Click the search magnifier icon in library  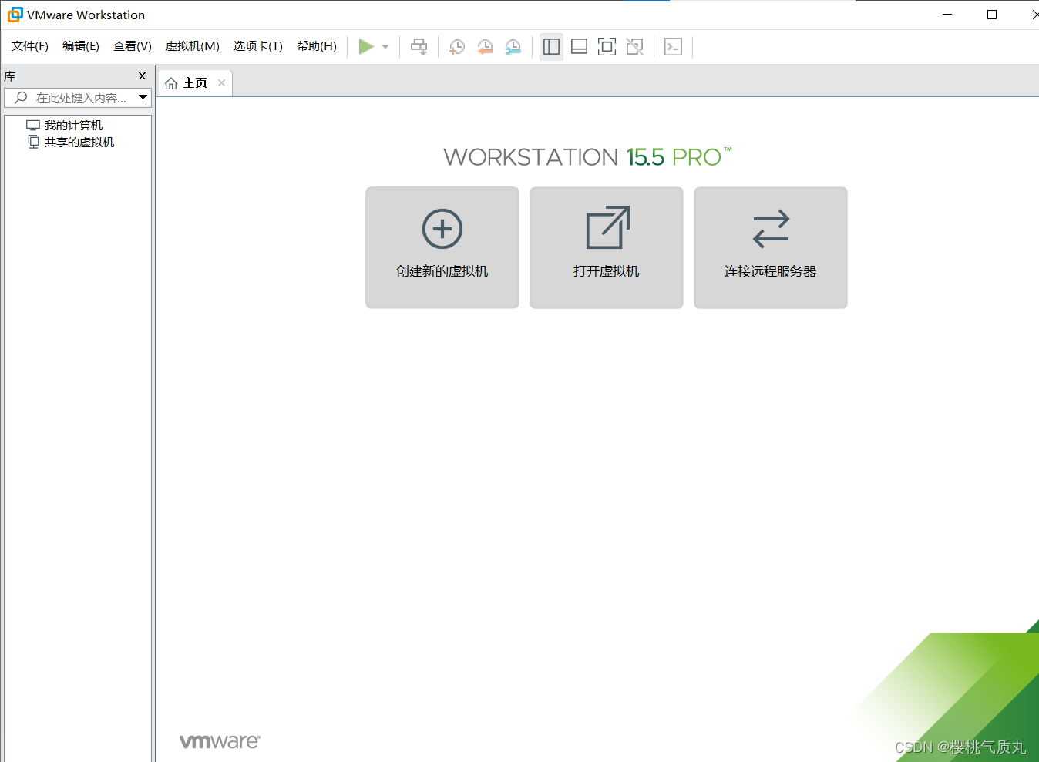[x=21, y=98]
